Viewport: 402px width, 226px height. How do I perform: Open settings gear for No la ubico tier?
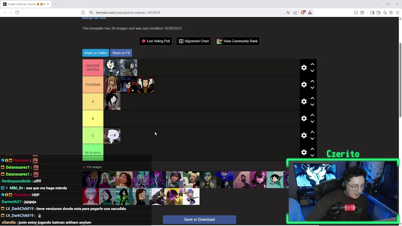pyautogui.click(x=304, y=152)
